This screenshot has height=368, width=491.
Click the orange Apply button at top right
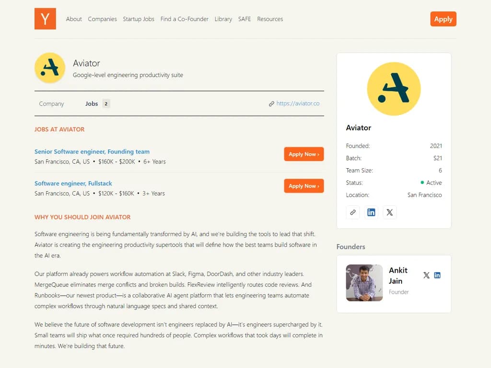coord(443,19)
